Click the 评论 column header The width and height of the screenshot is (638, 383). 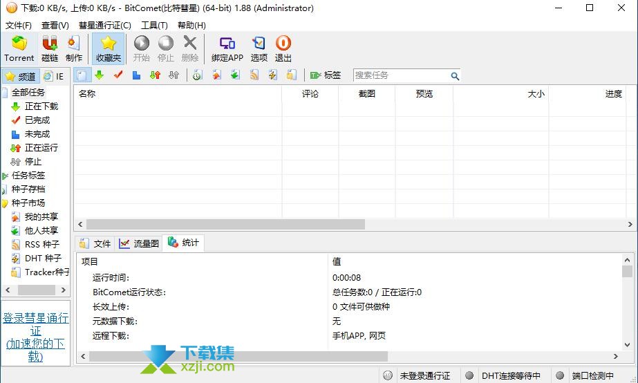(310, 94)
